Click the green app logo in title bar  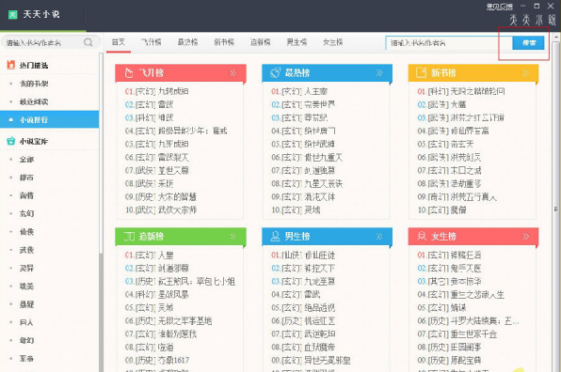(12, 15)
